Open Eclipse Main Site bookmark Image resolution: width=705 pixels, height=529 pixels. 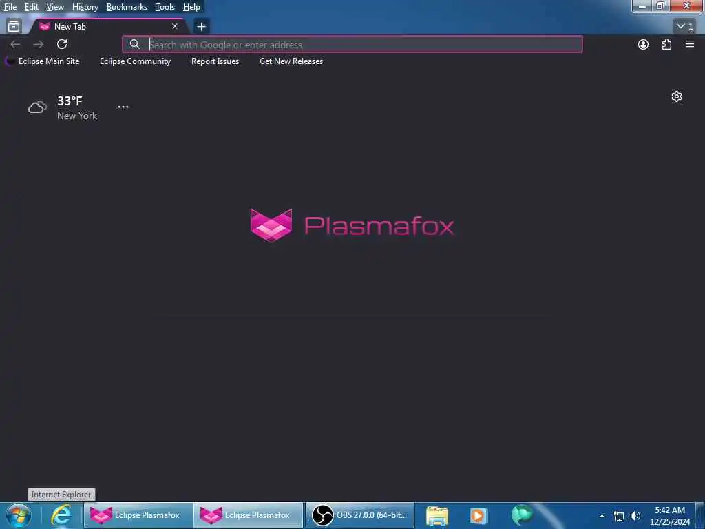pyautogui.click(x=43, y=61)
